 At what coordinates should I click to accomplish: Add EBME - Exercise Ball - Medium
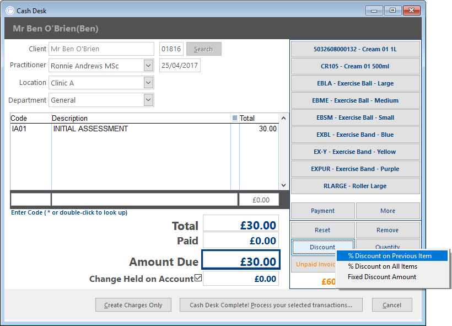pos(355,100)
